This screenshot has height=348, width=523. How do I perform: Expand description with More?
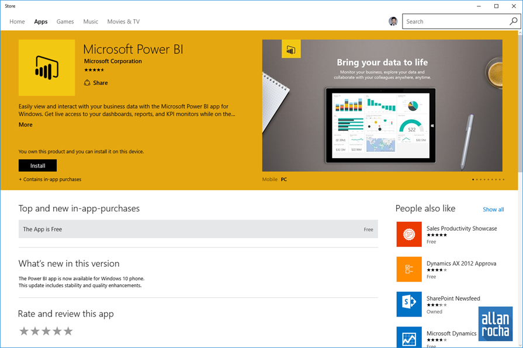tap(25, 125)
